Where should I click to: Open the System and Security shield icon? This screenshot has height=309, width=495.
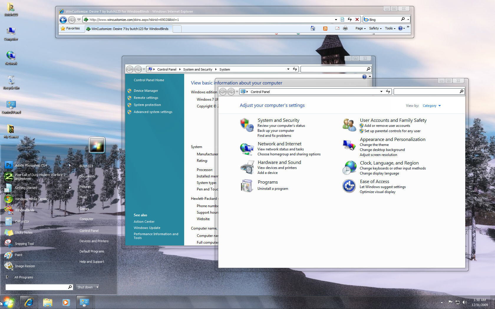(x=247, y=125)
